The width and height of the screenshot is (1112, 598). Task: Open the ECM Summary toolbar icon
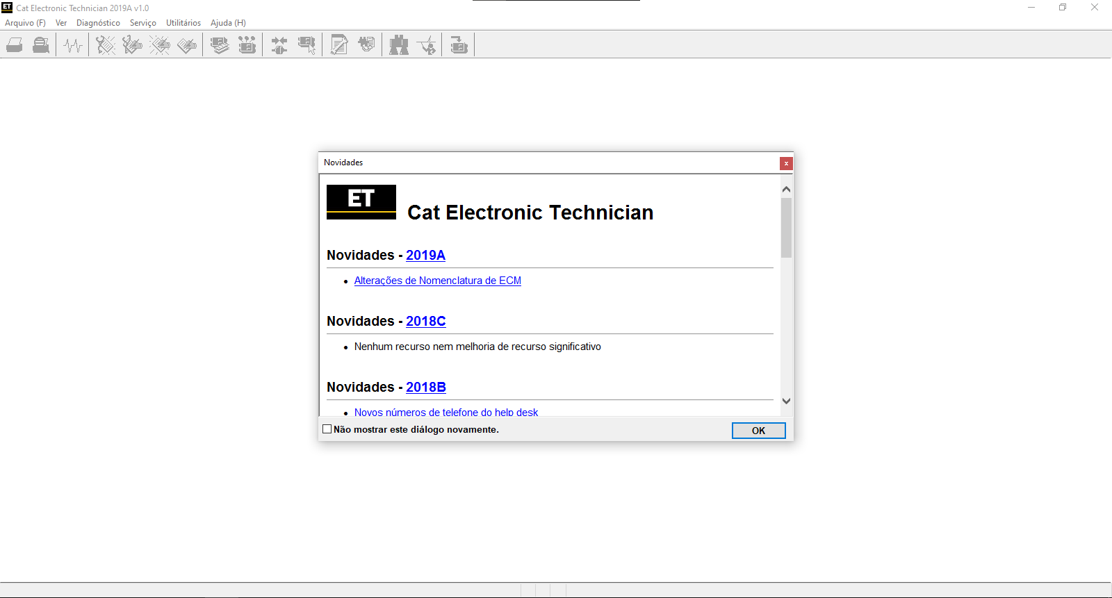click(220, 46)
